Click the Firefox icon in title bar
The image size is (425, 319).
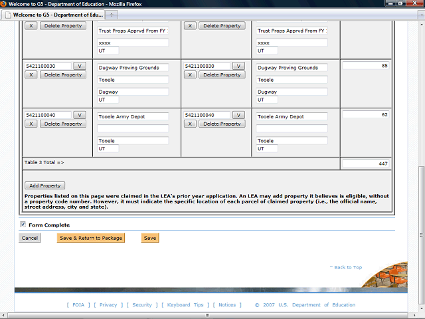3,4
